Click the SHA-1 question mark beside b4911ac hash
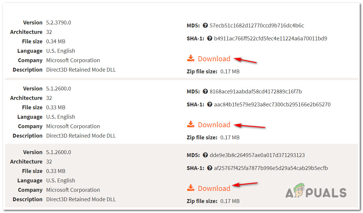Viewport: 363px width, 213px height. tap(210, 39)
